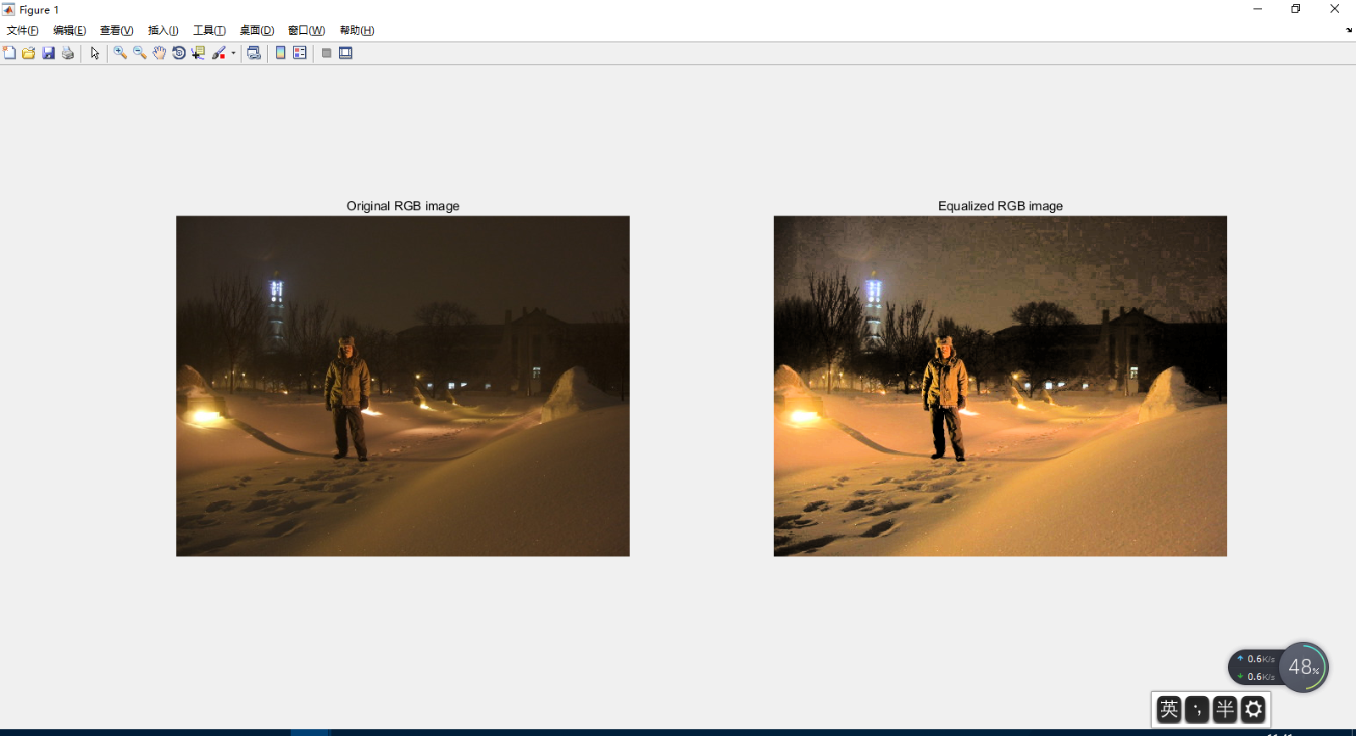Viewport: 1356px width, 736px height.
Task: Hide plot tools with the gray square icon
Action: click(x=326, y=53)
